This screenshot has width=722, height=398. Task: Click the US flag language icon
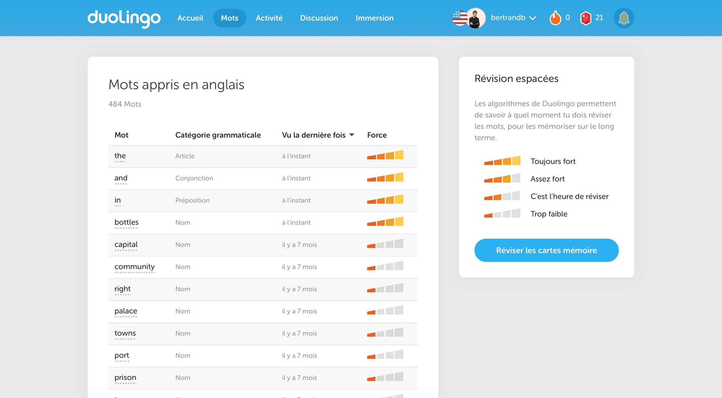[459, 18]
